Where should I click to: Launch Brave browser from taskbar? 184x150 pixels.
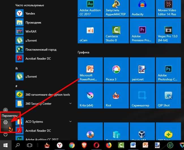point(84,145)
